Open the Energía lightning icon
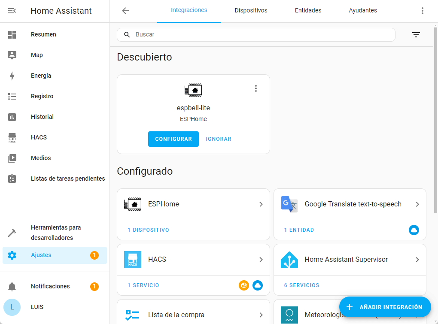The image size is (438, 324). click(x=12, y=76)
